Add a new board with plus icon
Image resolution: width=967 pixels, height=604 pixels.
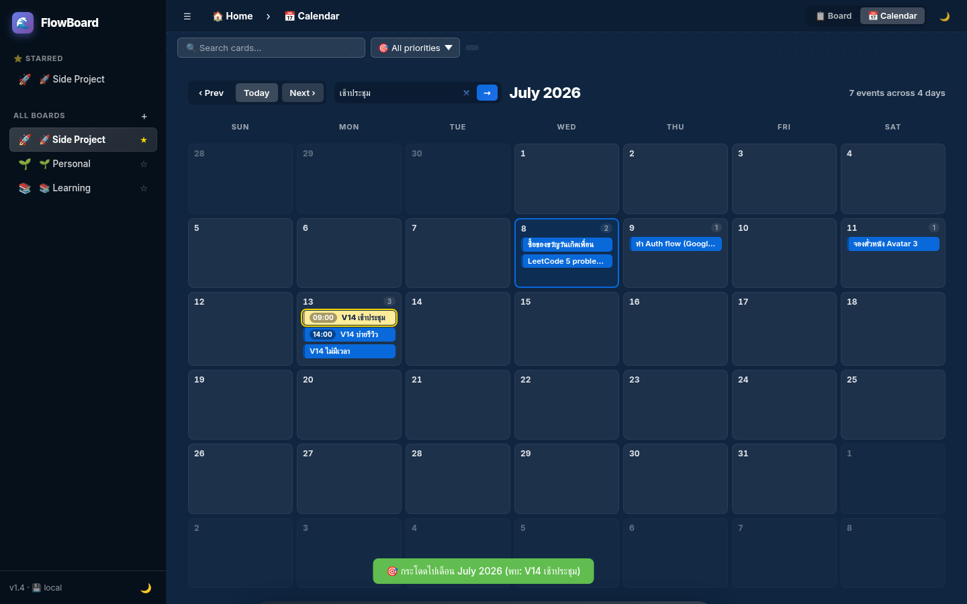144,117
